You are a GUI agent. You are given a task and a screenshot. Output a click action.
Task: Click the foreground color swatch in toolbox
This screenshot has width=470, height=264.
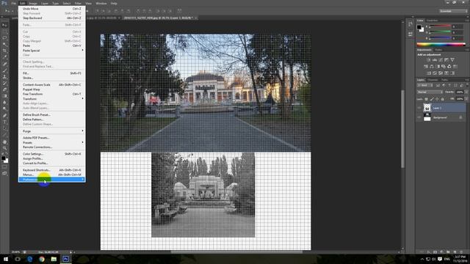point(3,158)
